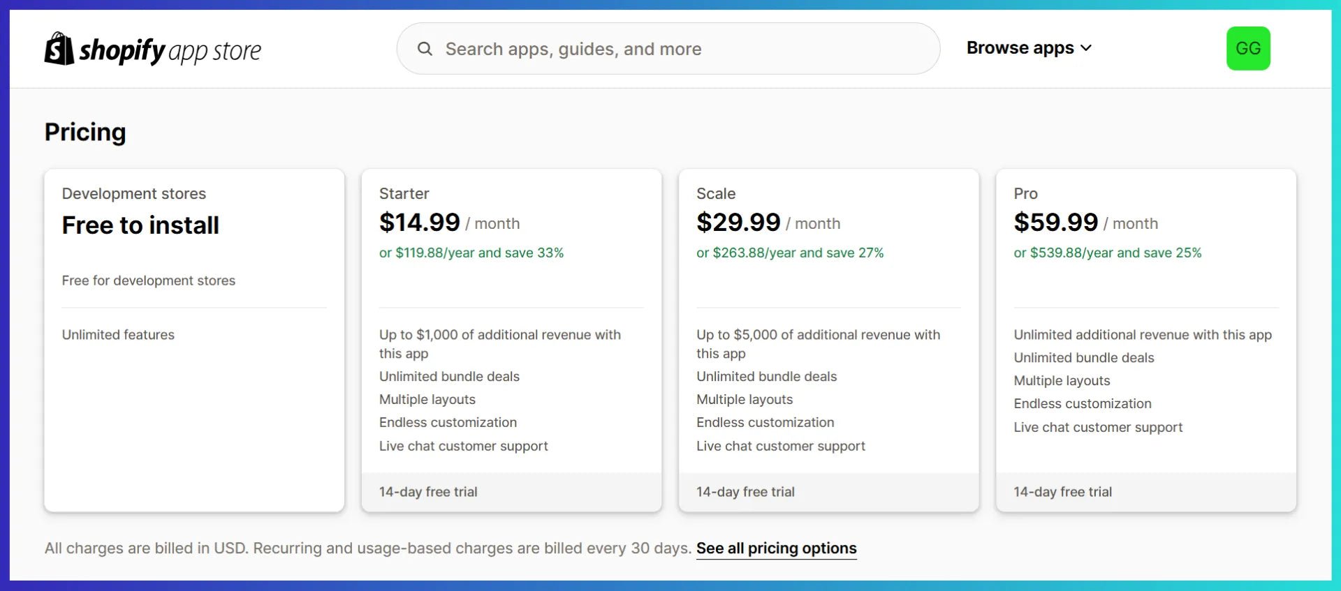The height and width of the screenshot is (591, 1341).
Task: Click the search magnifier icon
Action: 425,49
